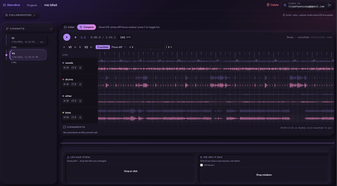Click the right arrow beside crossfade 2
This screenshot has height=186, width=337.
coord(171,47)
